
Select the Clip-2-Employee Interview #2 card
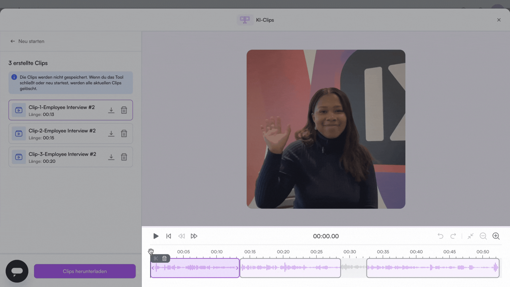[71, 133]
